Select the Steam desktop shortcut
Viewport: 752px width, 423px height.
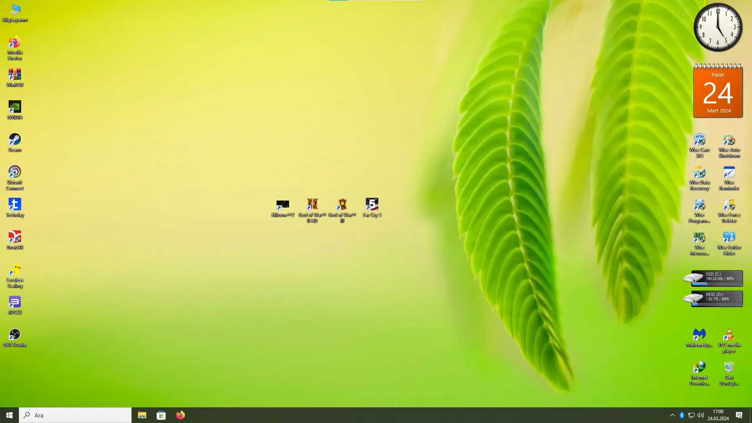(15, 143)
